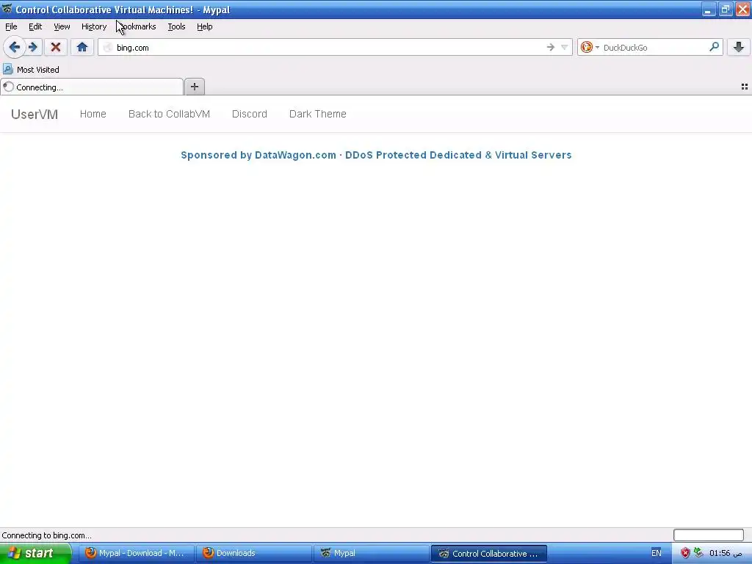
Task: Open the DuckDuckGo search engine selector
Action: 590,47
